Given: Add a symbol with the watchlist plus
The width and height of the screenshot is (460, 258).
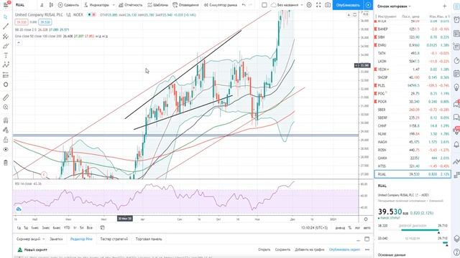Looking at the screenshot, I should click(x=444, y=6).
